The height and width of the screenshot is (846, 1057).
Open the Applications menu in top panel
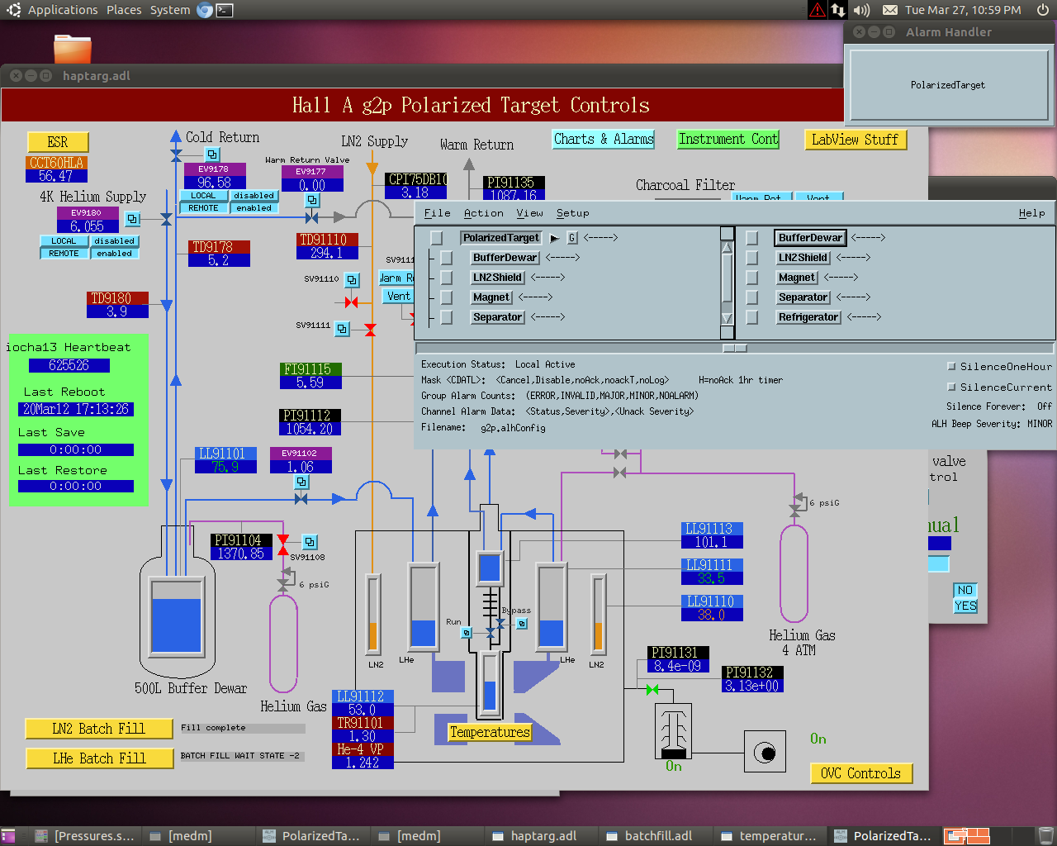pyautogui.click(x=63, y=10)
